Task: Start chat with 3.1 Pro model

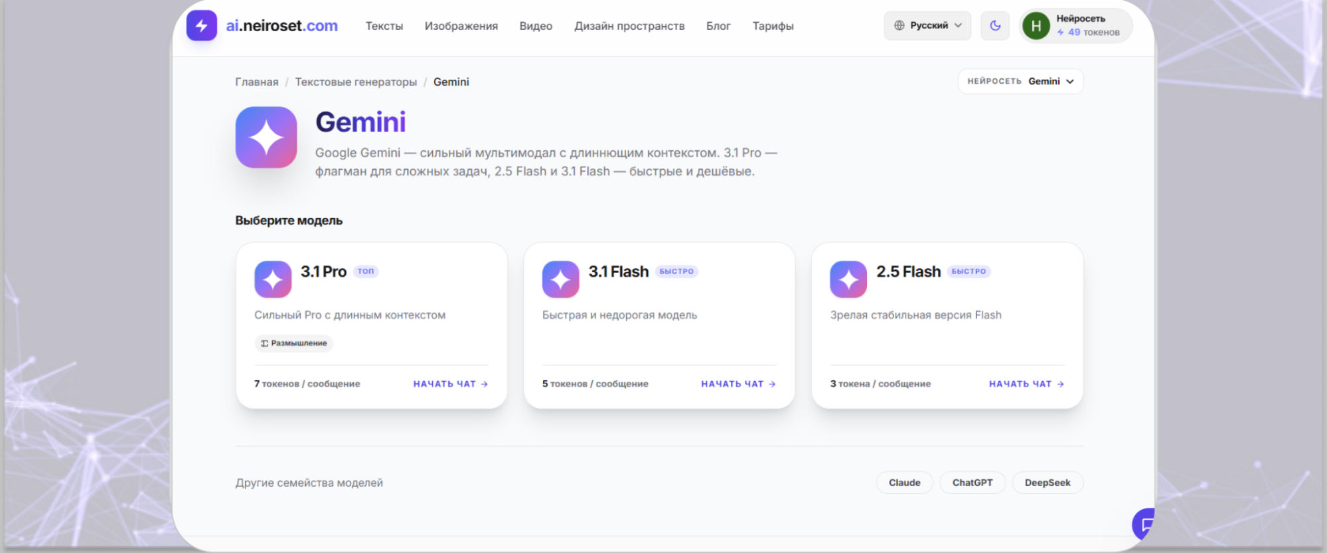Action: pyautogui.click(x=451, y=384)
